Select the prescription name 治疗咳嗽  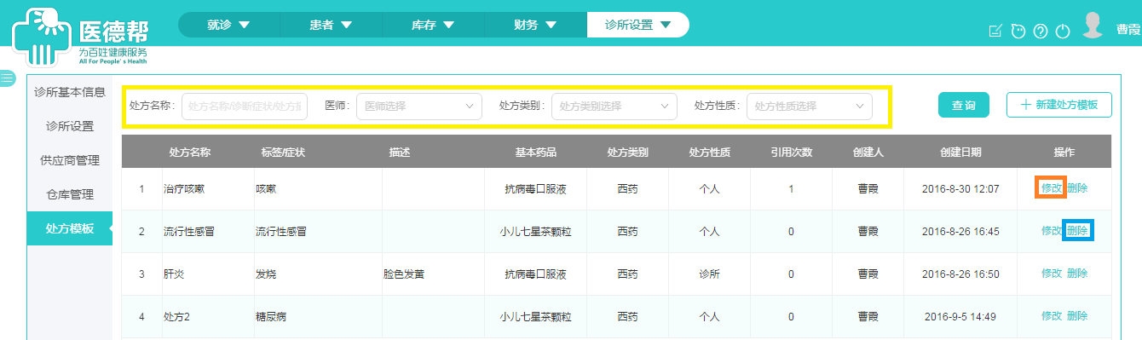(184, 188)
